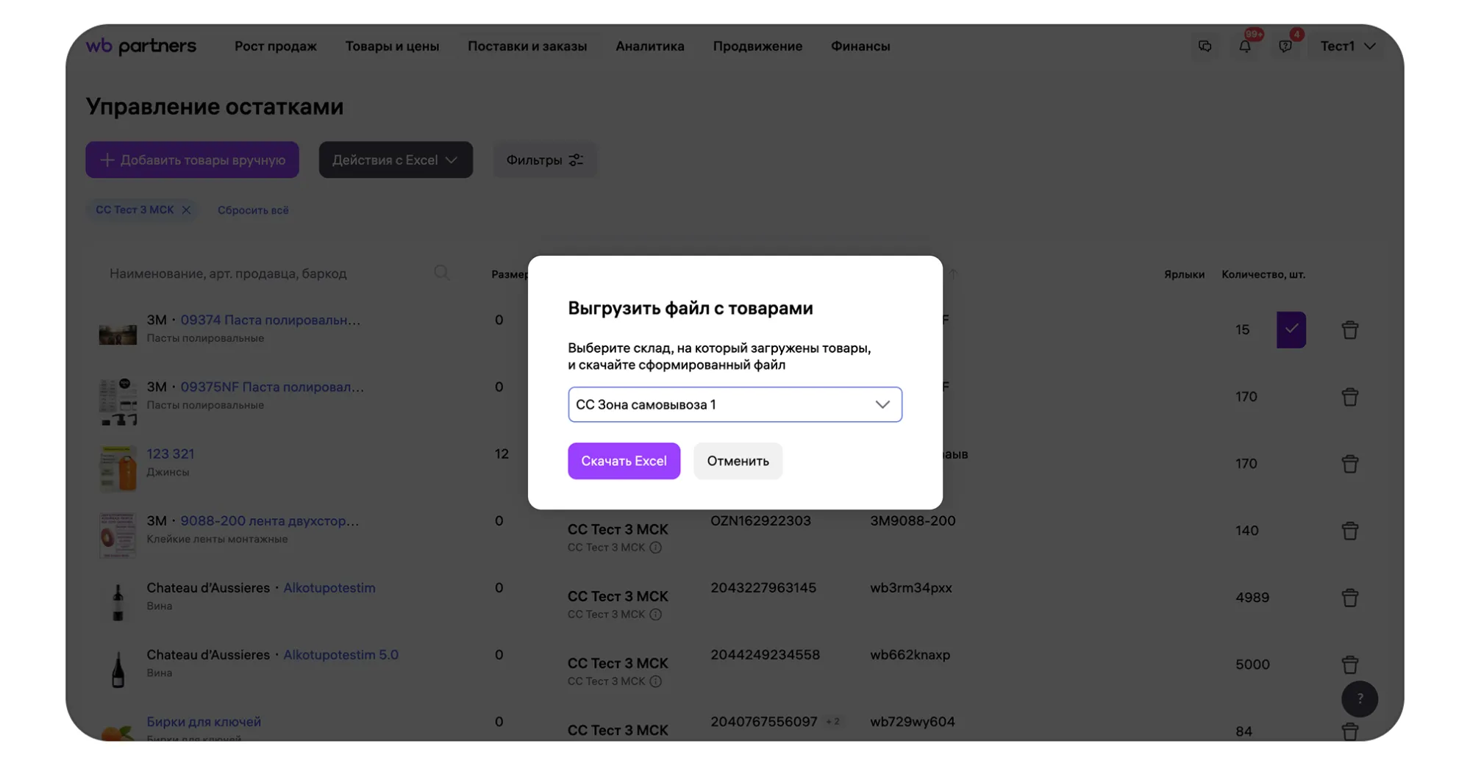This screenshot has width=1470, height=766.
Task: Open the Аналитика menu
Action: tap(650, 46)
